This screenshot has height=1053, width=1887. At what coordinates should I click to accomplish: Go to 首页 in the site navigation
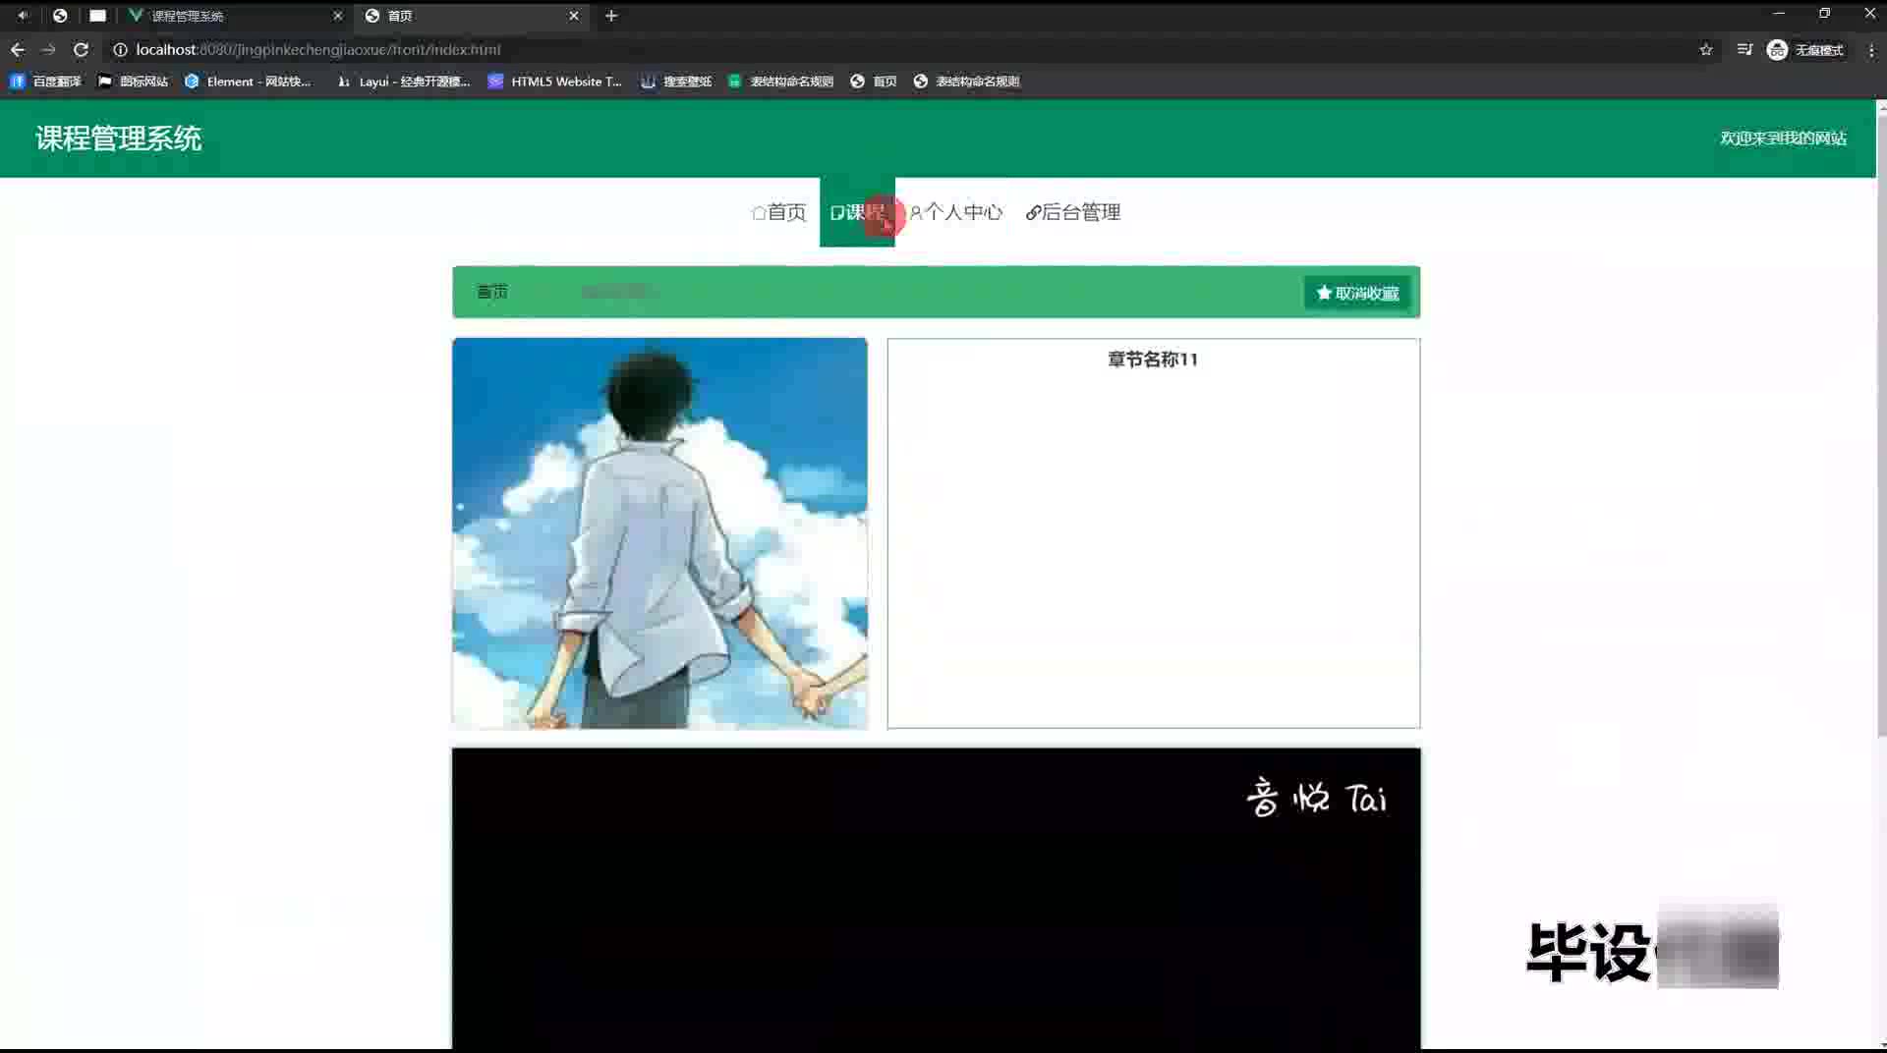pos(778,212)
